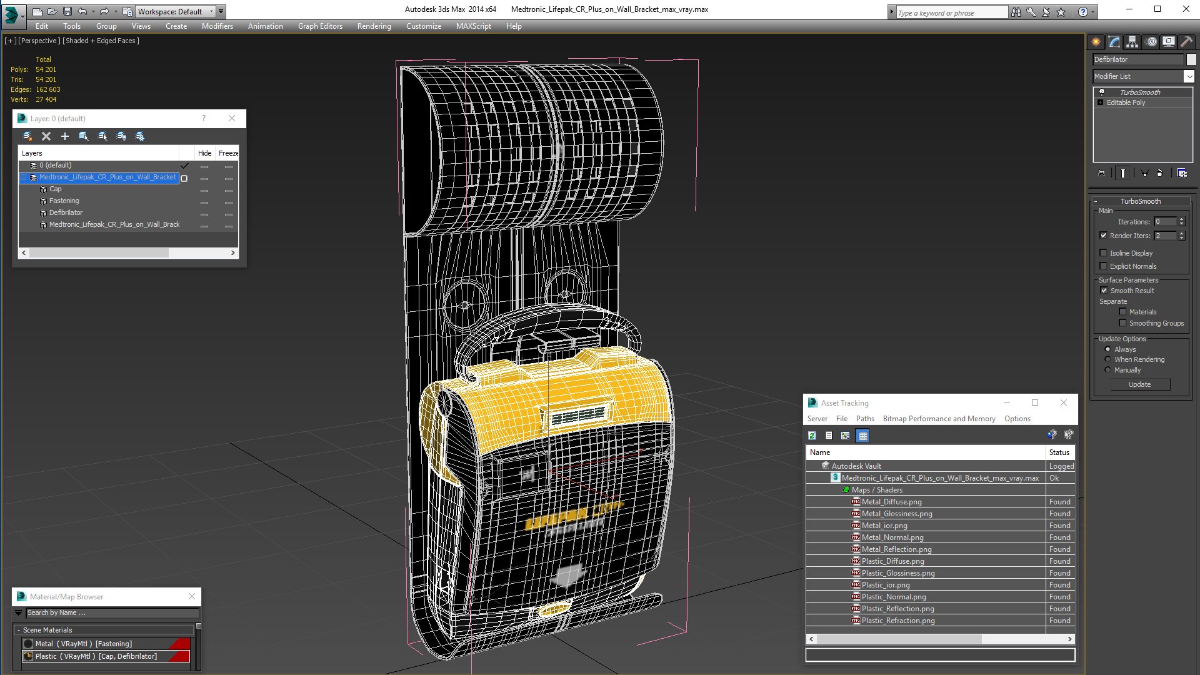Click the Pin Stack icon
The width and height of the screenshot is (1200, 675).
1101,173
